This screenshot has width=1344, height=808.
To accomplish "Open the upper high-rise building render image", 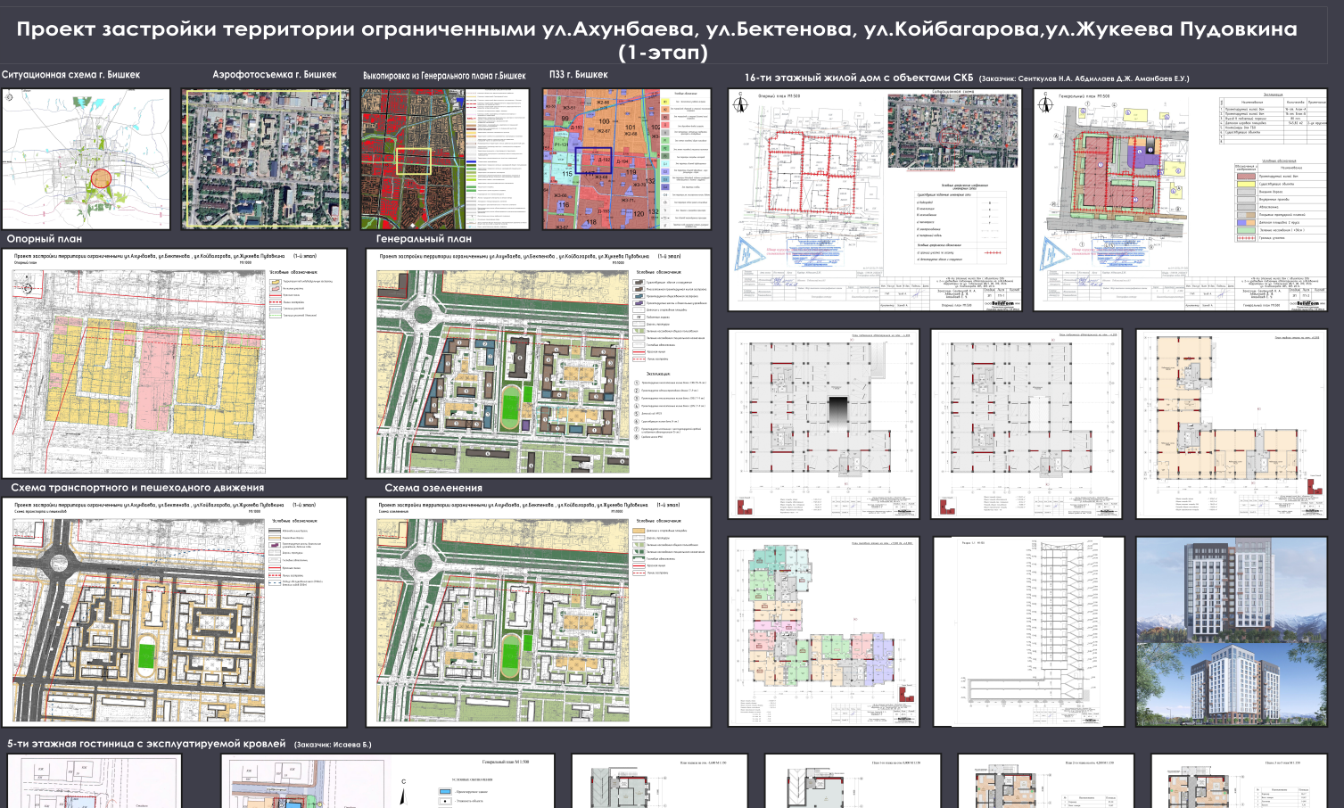I will (1232, 587).
